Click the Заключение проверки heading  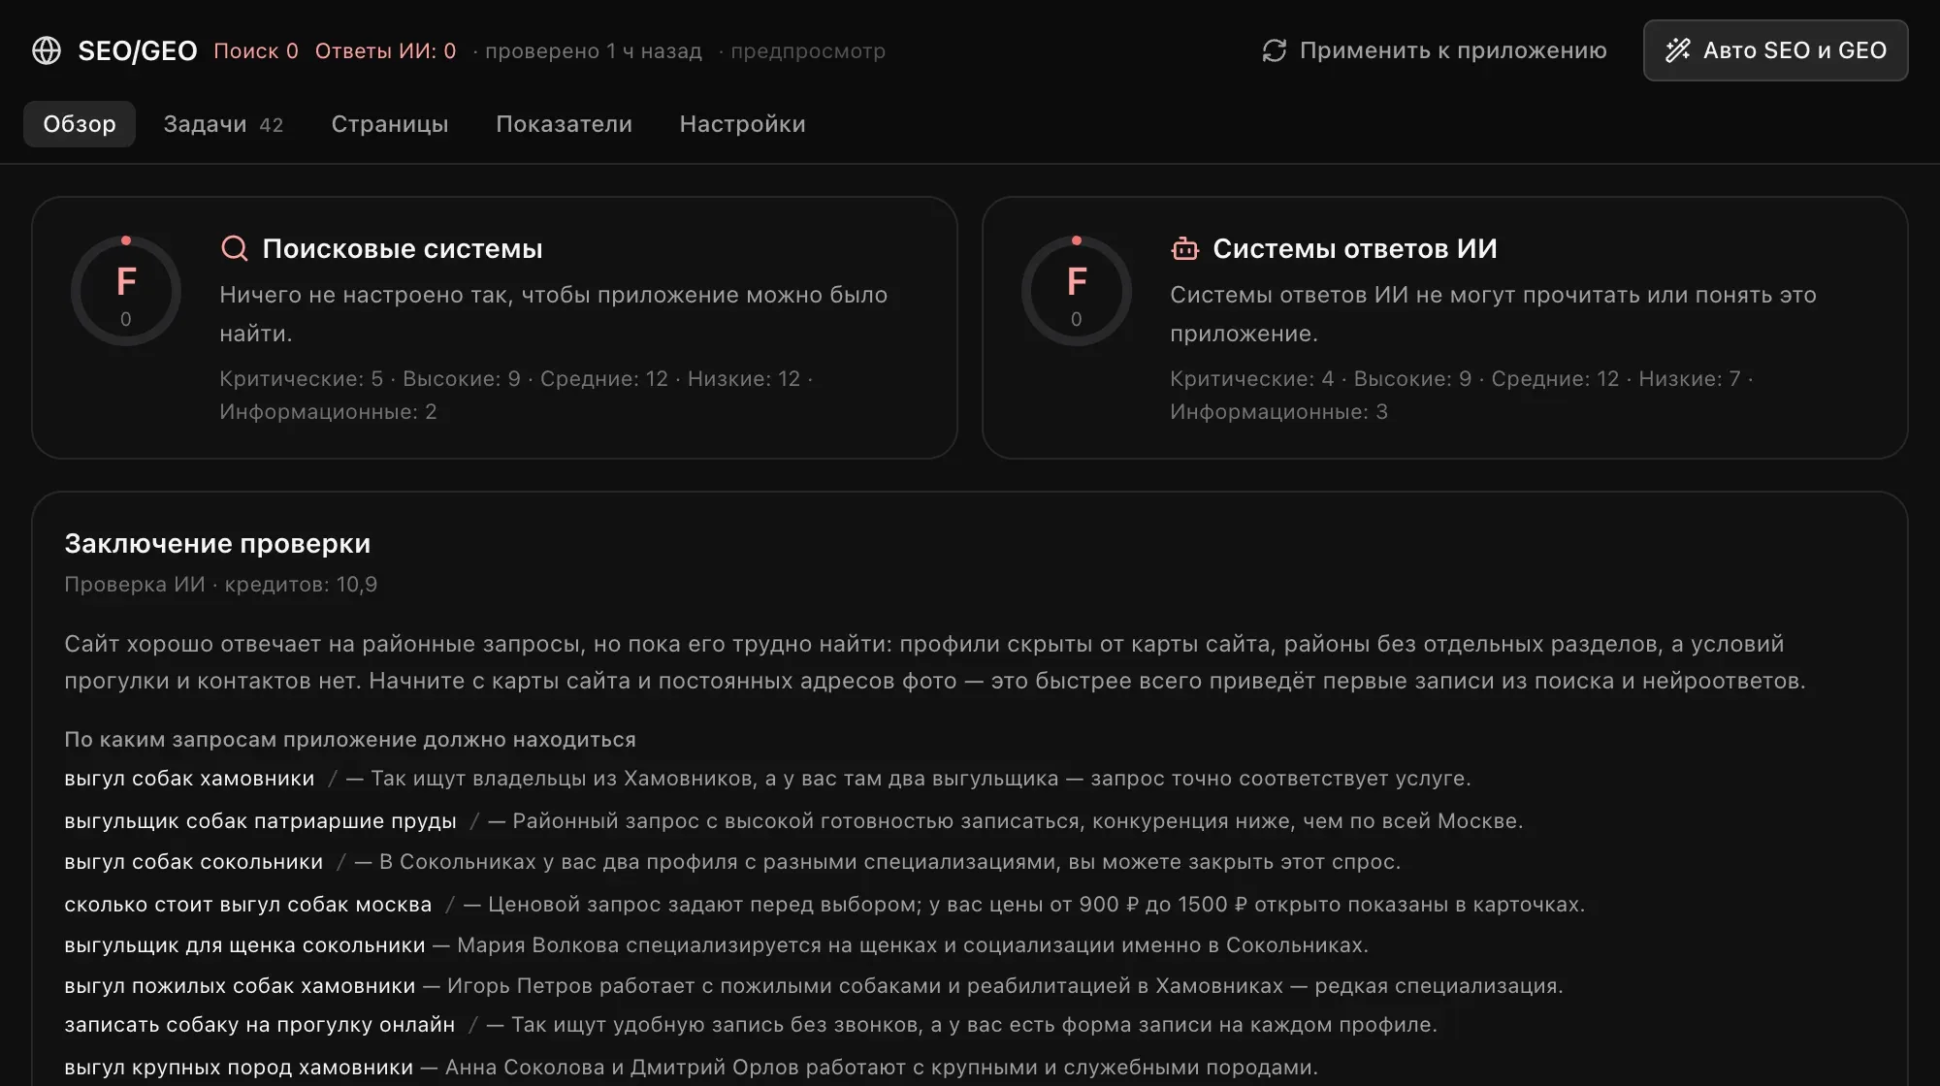pyautogui.click(x=217, y=544)
